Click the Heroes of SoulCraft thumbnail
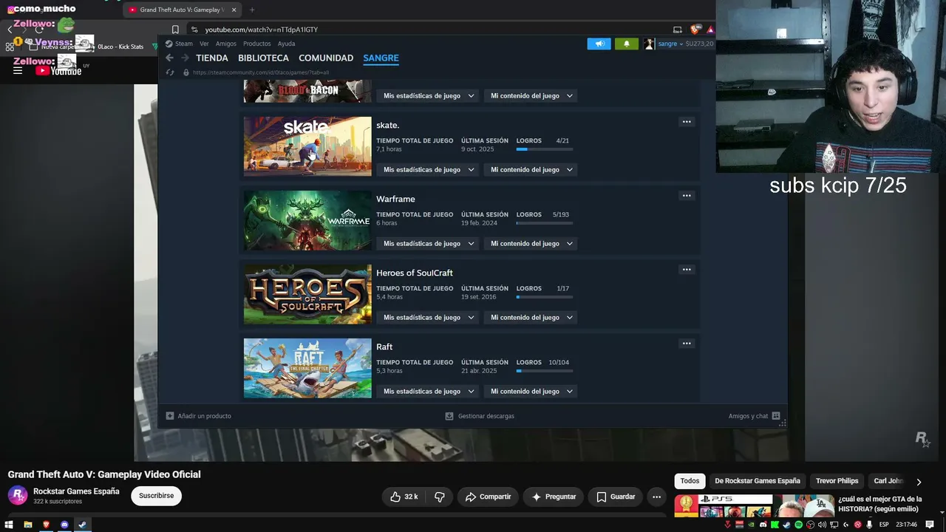The image size is (946, 532). click(307, 294)
